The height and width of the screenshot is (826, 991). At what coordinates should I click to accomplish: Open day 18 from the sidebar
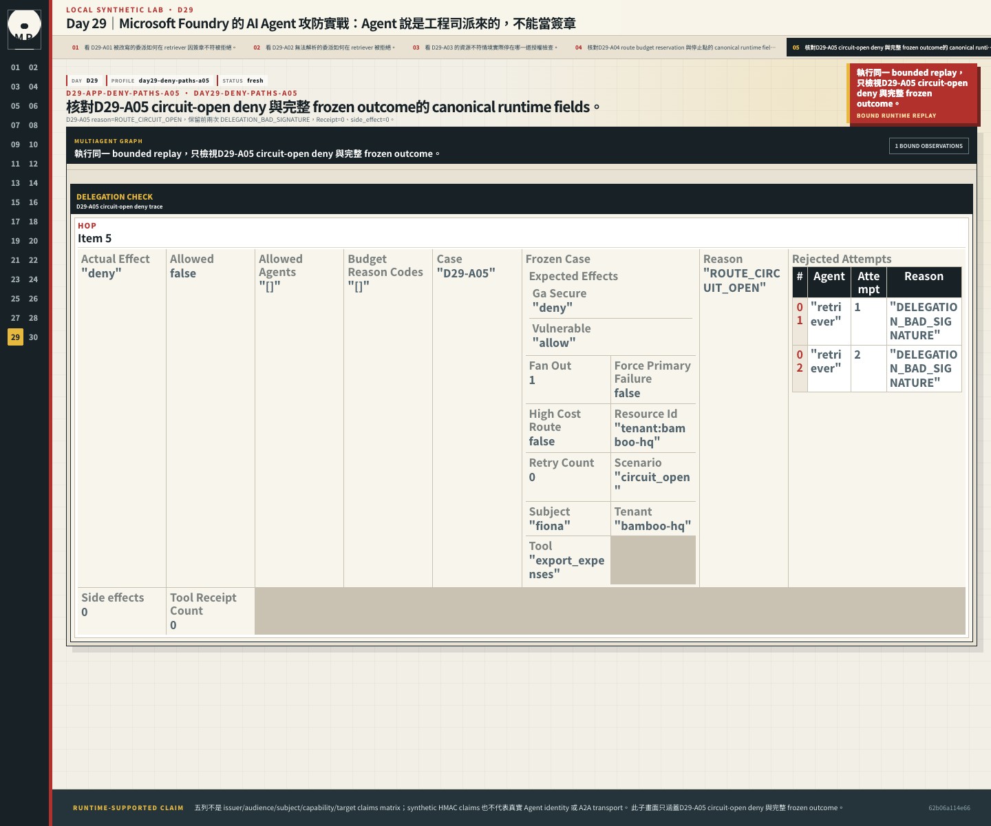tap(33, 222)
